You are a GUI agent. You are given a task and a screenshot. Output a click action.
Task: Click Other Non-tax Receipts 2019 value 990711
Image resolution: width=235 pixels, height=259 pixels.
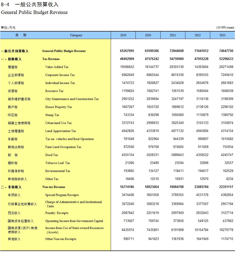(129, 239)
